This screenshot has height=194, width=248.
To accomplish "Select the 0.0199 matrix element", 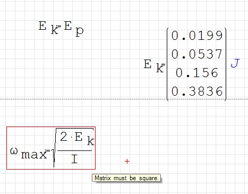I will [197, 36].
